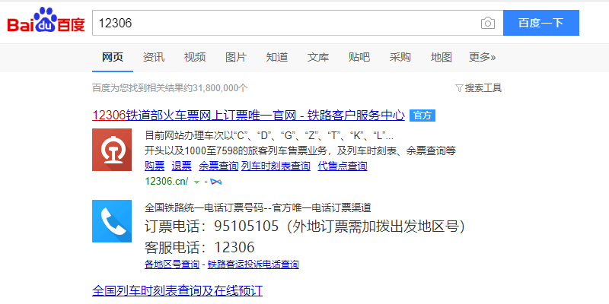Click the 官方 badge
The width and height of the screenshot is (609, 304).
pyautogui.click(x=422, y=116)
